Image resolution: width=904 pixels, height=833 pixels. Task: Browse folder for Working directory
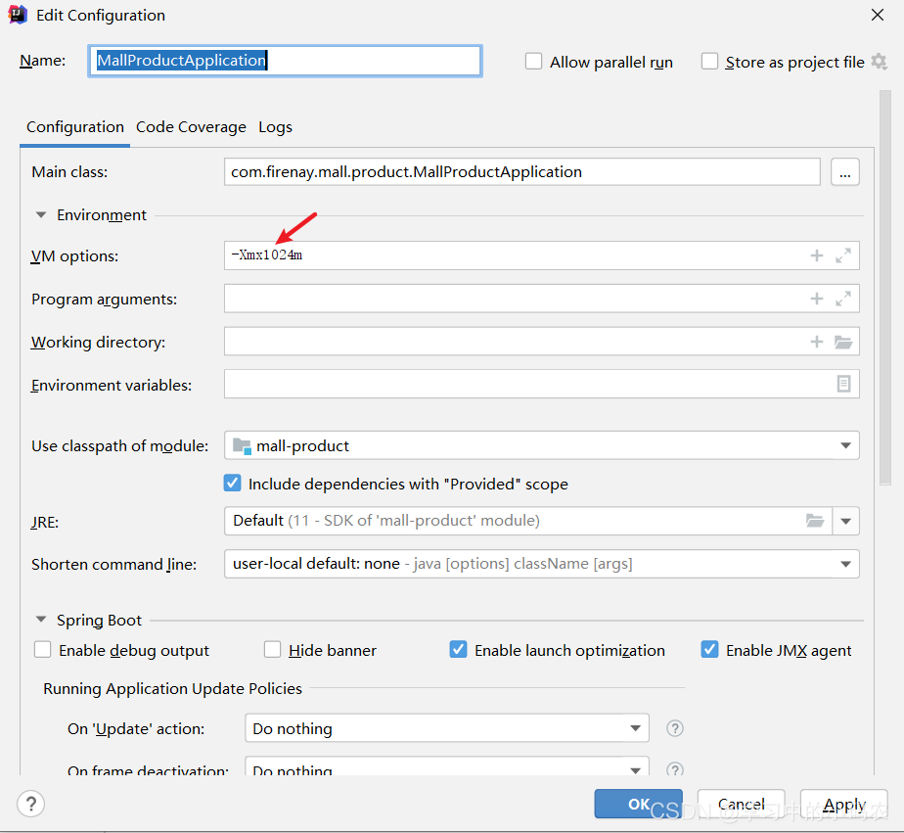coord(843,342)
